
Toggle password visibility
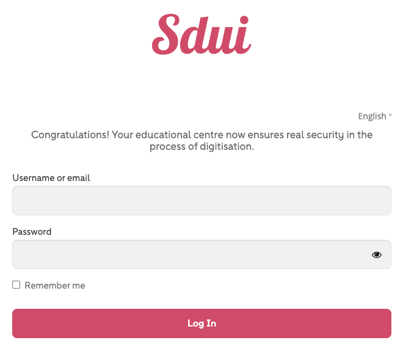pyautogui.click(x=377, y=255)
